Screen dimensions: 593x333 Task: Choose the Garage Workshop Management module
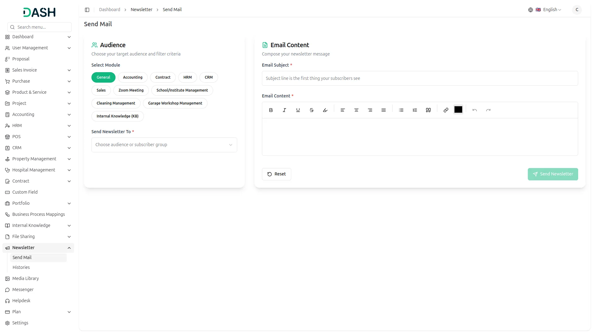tap(175, 103)
